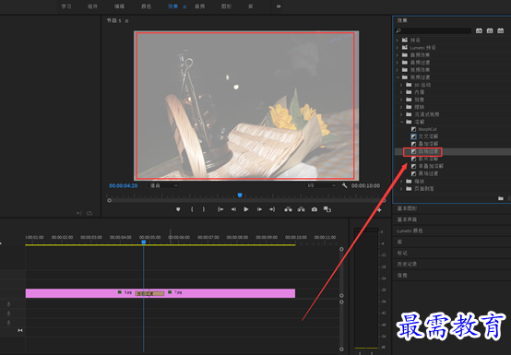Switch to the 图形 workspace tab

coord(226,6)
